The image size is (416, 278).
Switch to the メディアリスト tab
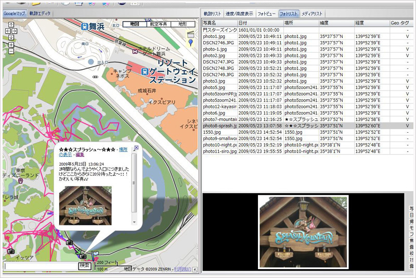point(311,14)
